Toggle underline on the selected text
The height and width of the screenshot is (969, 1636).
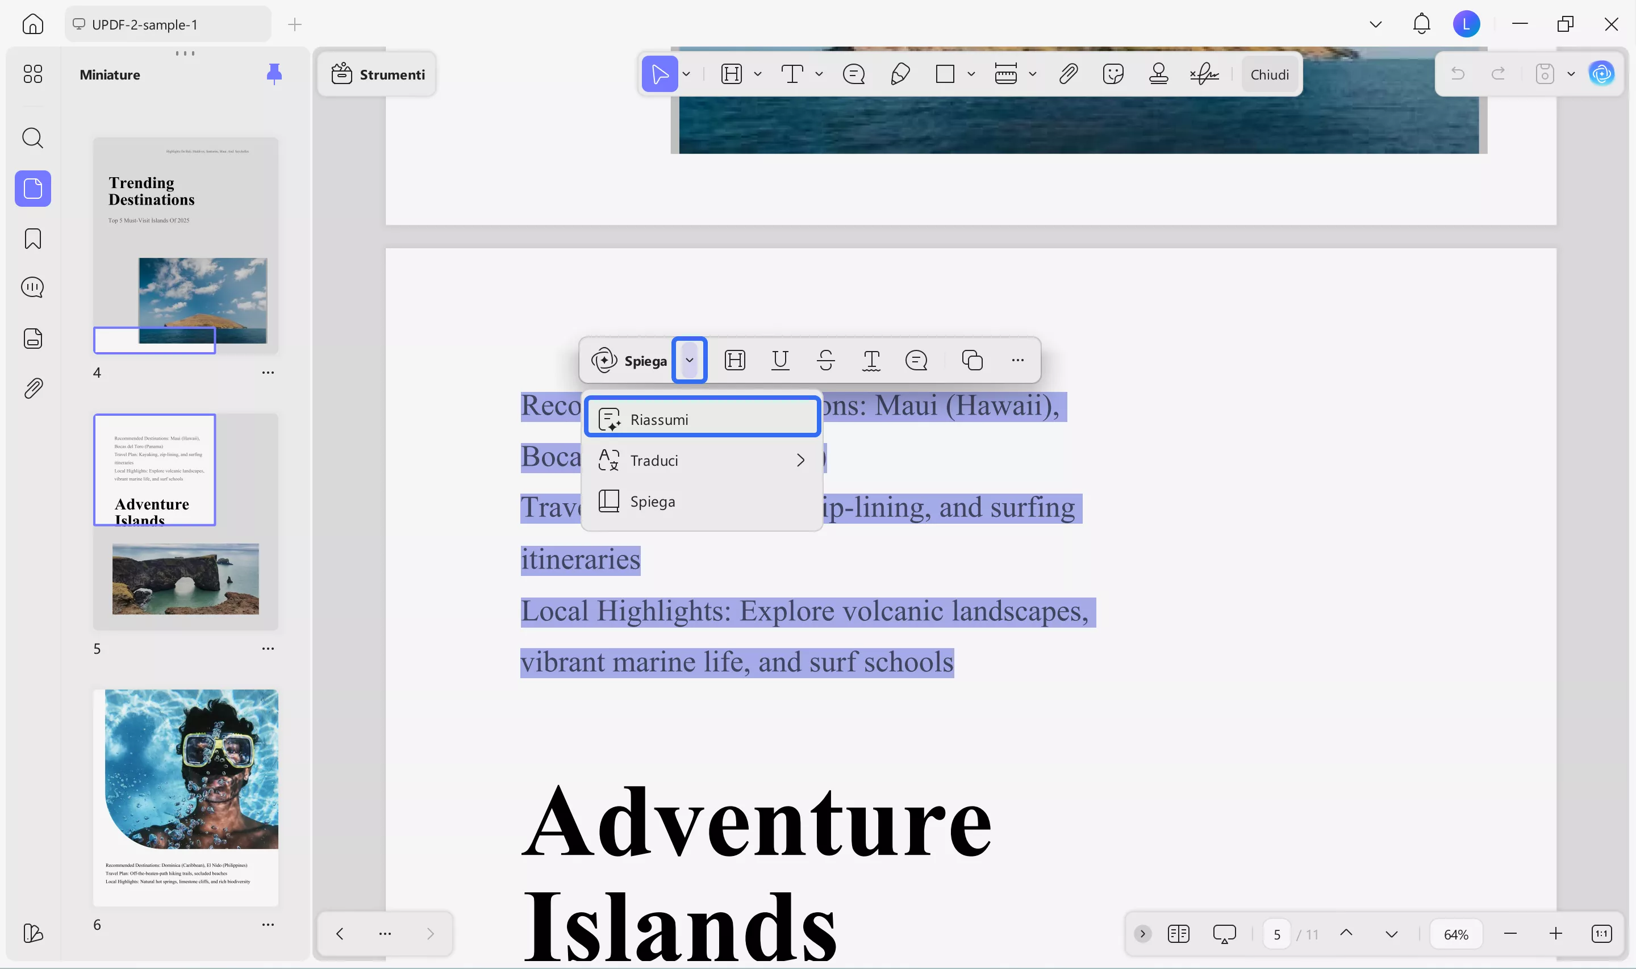point(781,360)
